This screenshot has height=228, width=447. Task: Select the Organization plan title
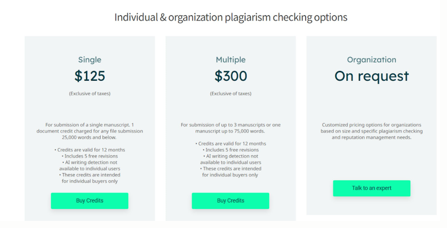pyautogui.click(x=371, y=60)
